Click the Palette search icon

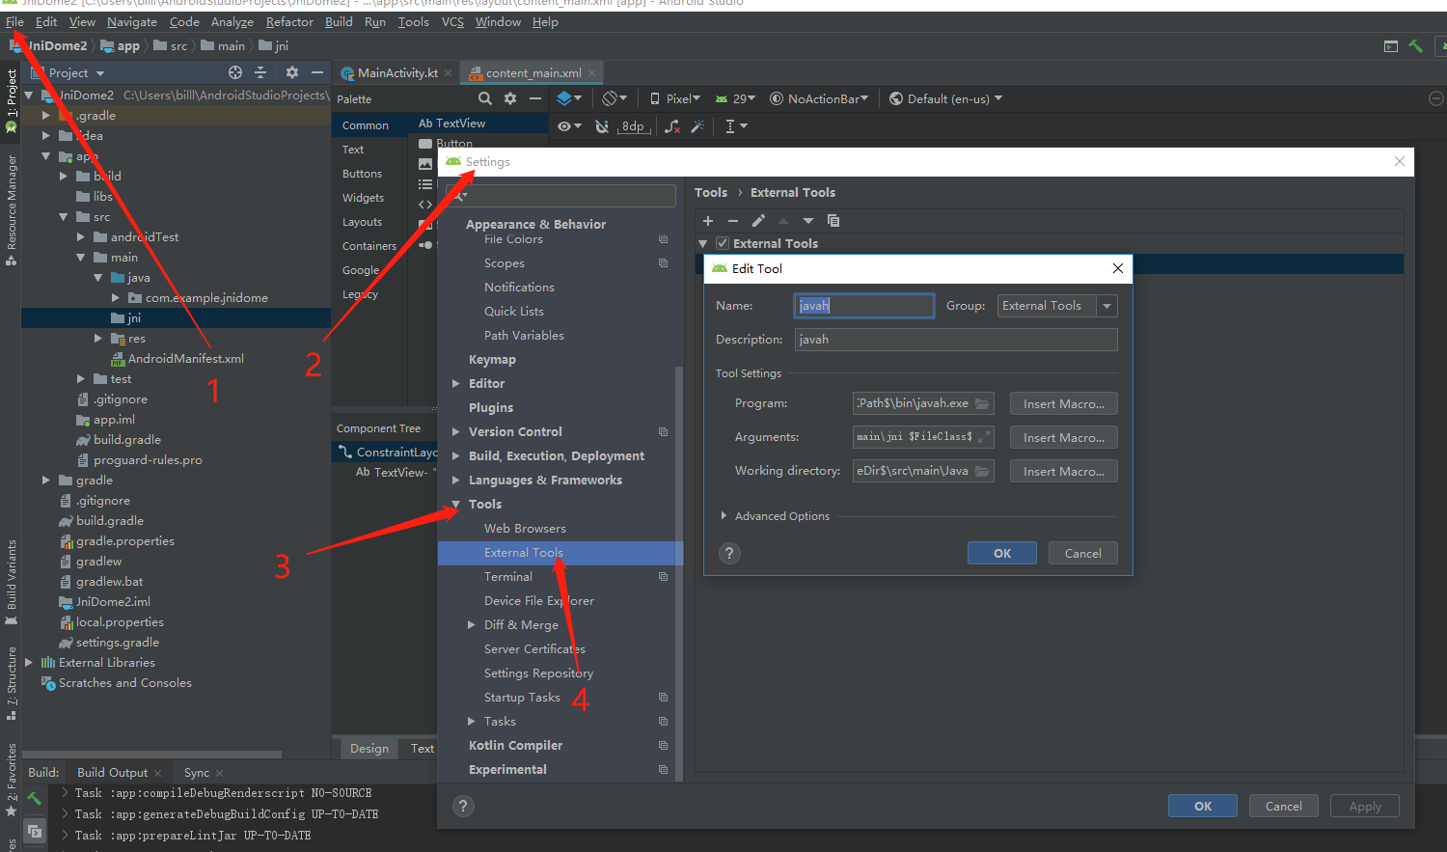click(485, 98)
